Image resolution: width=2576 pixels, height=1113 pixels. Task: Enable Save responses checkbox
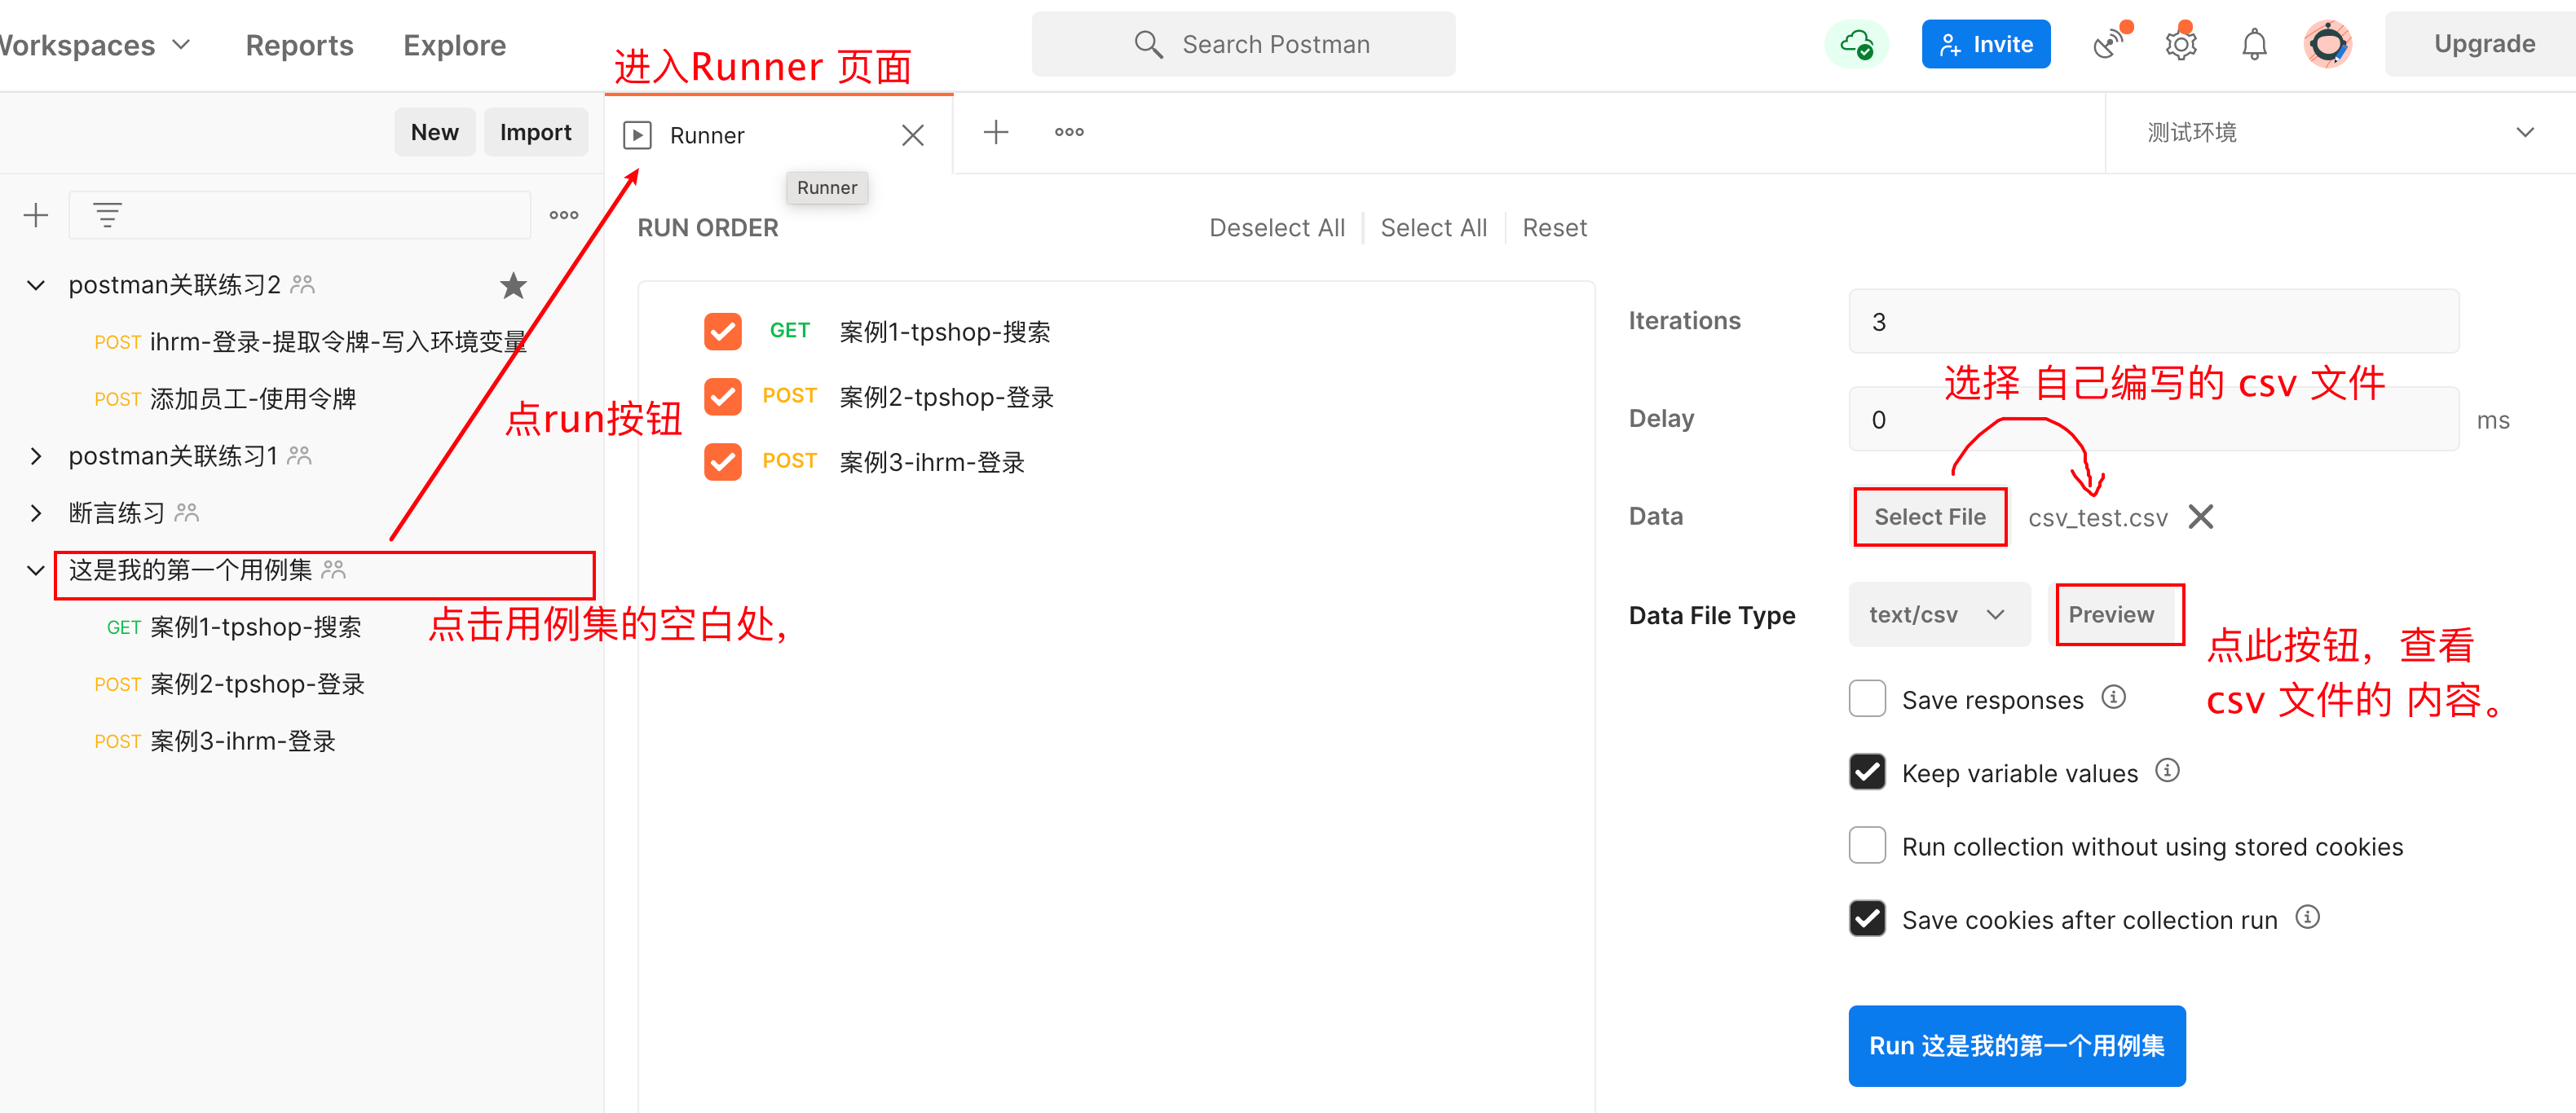[1867, 698]
